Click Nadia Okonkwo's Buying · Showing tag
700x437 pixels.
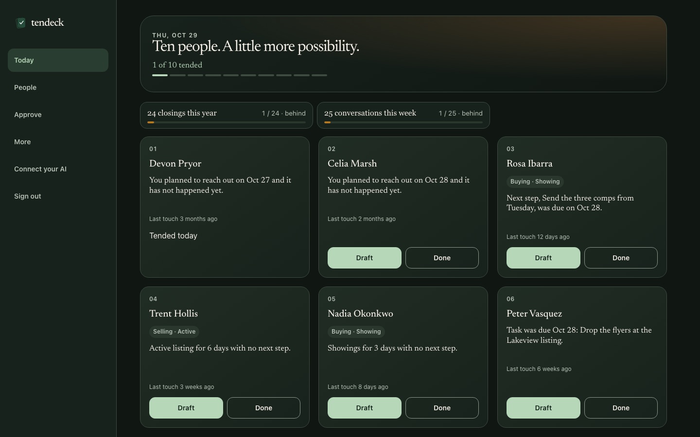click(356, 332)
